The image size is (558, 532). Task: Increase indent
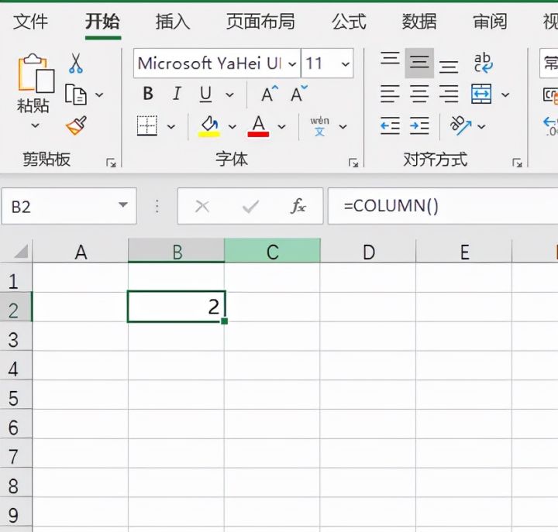419,126
